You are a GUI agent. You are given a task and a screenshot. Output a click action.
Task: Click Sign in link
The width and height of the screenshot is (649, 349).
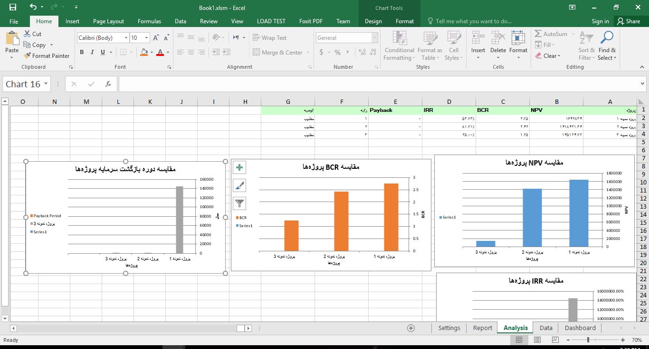[x=600, y=21]
